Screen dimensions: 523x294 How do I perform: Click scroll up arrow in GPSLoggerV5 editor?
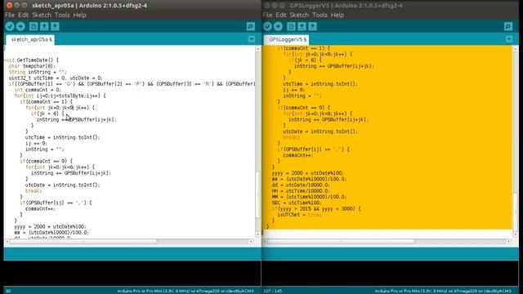(x=516, y=49)
